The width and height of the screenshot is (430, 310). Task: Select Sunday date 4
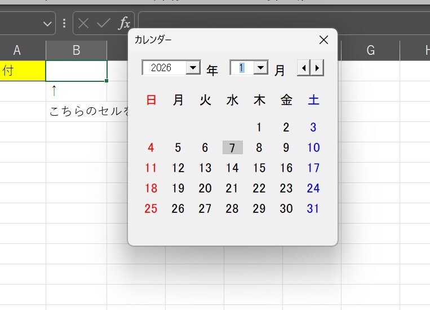coord(151,147)
